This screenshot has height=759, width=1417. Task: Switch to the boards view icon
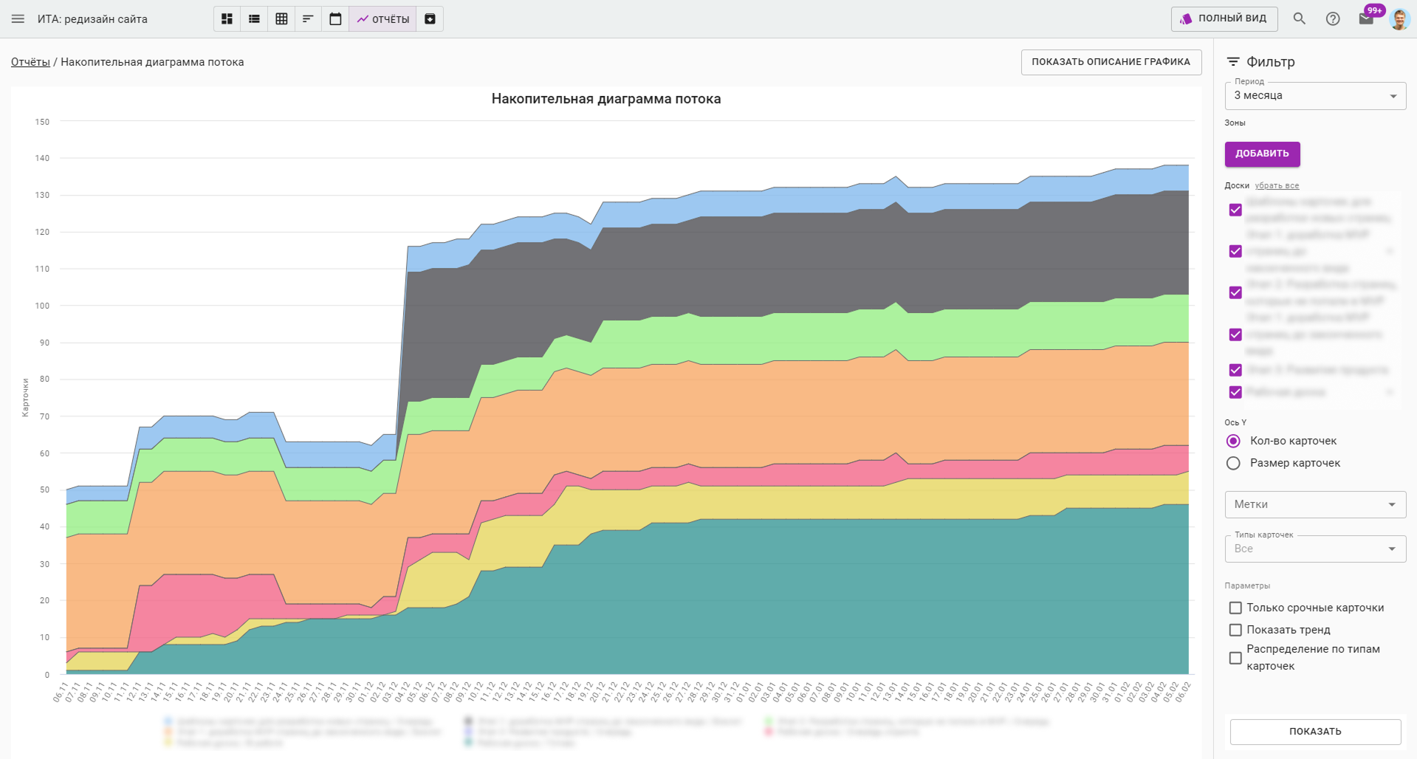[x=227, y=19]
